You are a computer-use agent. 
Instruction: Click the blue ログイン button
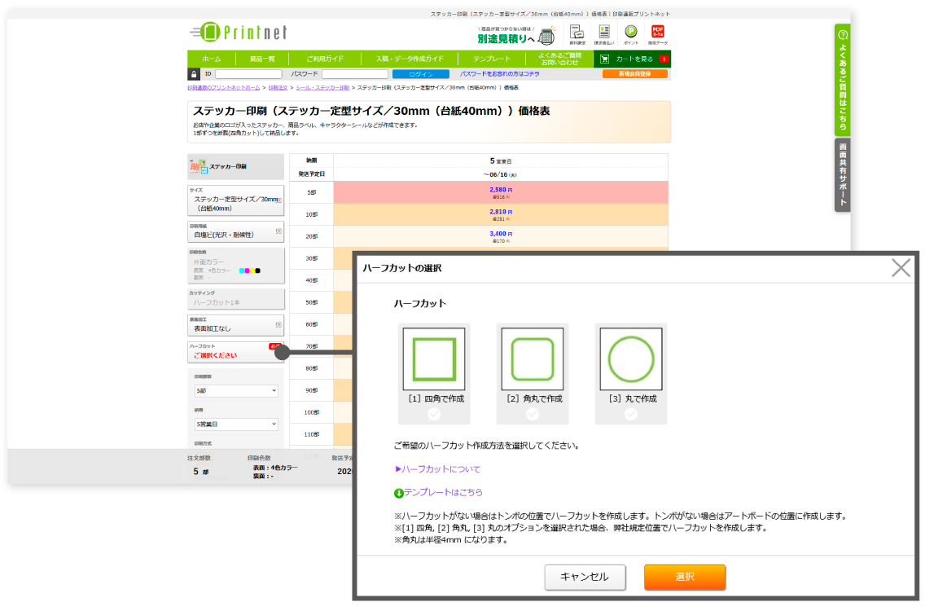pos(421,74)
